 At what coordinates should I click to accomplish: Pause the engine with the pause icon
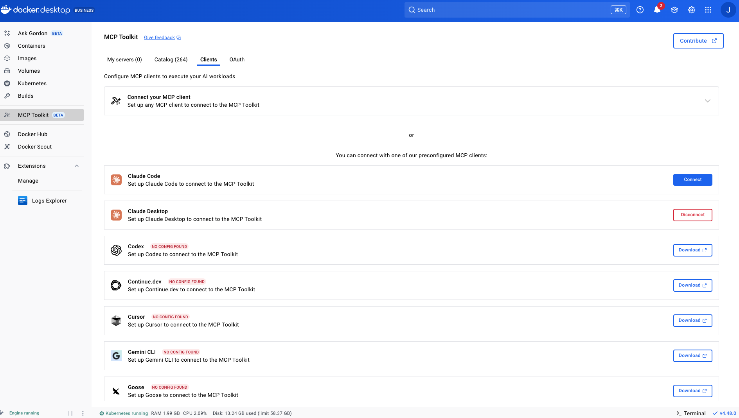point(70,413)
